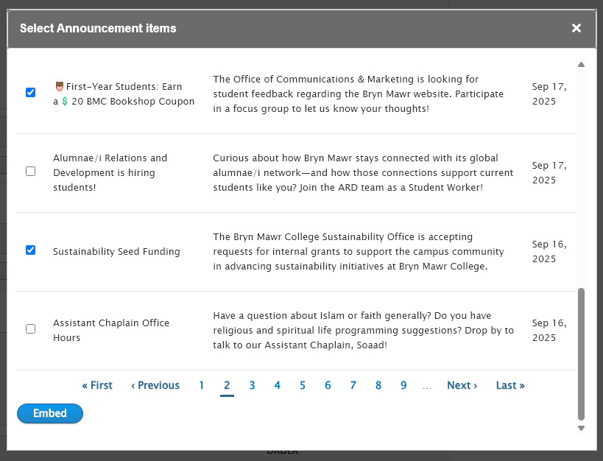
Task: Check the Alumnae/i Relations hiring announcement
Action: (x=30, y=172)
